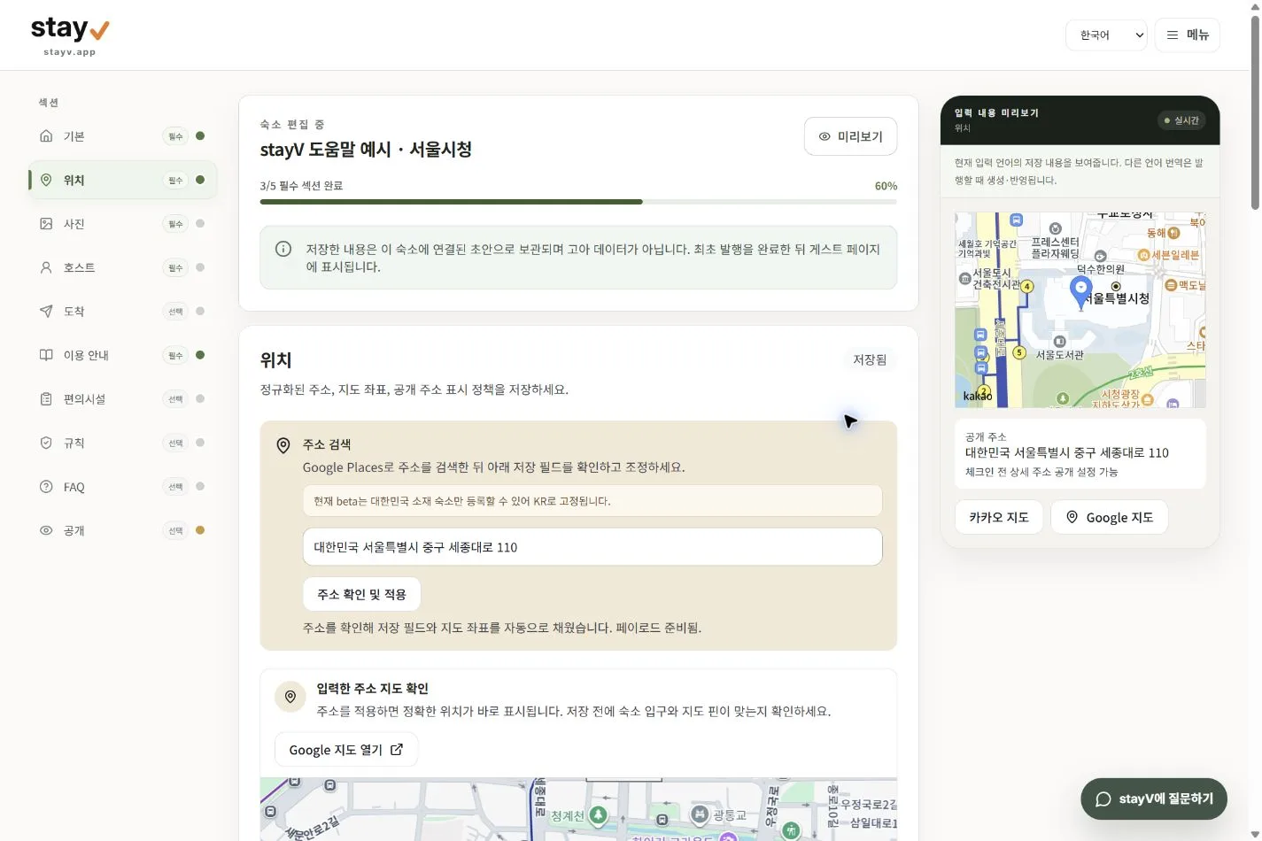The width and height of the screenshot is (1262, 841).
Task: Click the person icon beside 호스트
Action: tap(46, 266)
